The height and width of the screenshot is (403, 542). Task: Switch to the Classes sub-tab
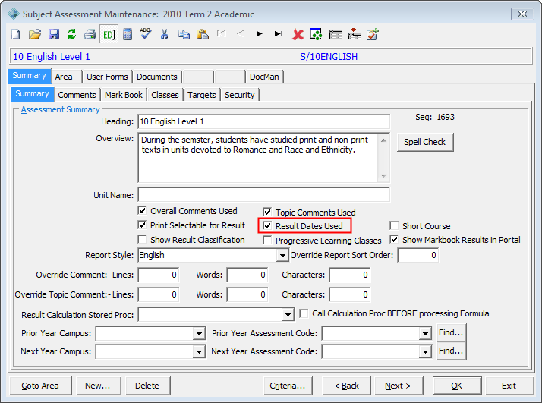(x=165, y=95)
